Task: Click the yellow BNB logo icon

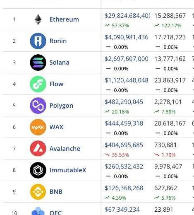Action: pyautogui.click(x=38, y=192)
